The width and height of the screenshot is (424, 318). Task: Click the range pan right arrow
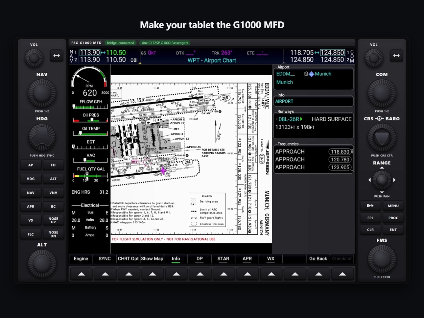394,180
